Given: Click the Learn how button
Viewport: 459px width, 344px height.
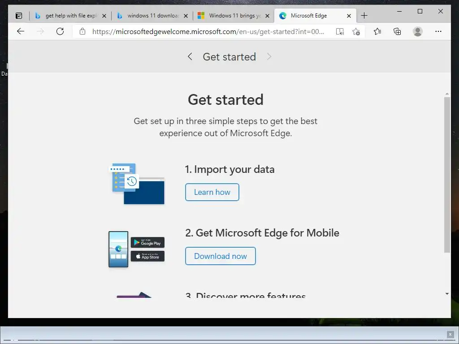Looking at the screenshot, I should coord(212,192).
